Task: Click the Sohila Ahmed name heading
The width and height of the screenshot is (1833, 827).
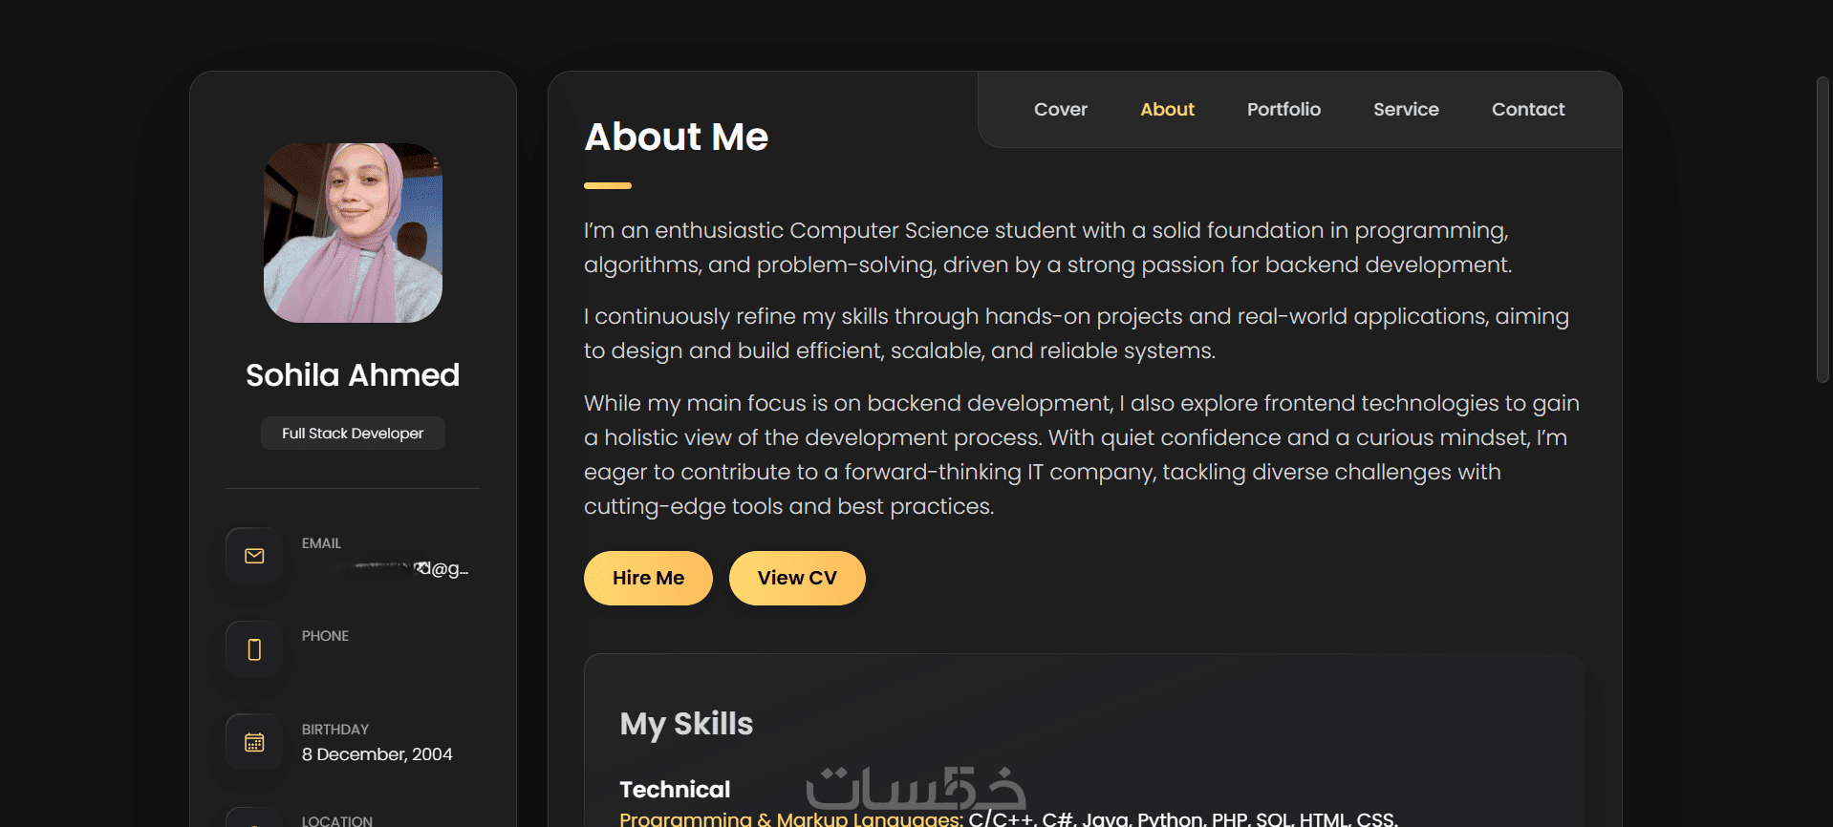Action: [x=353, y=375]
